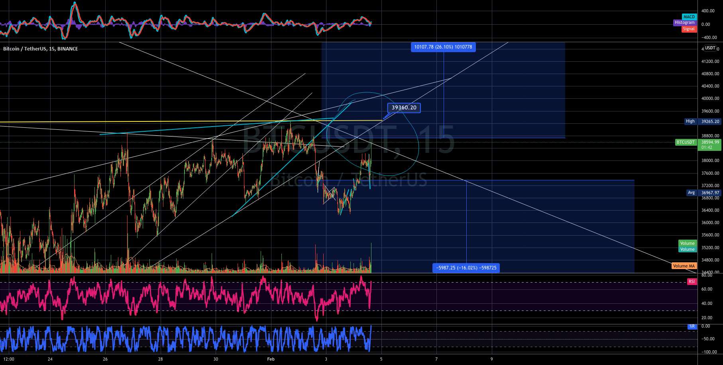This screenshot has width=723, height=365.
Task: Click the Histogram indicator label
Action: coord(685,23)
